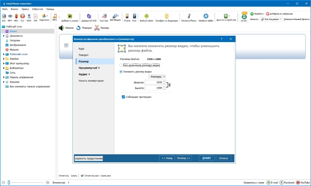The image size is (311, 186).
Task: Select 'Без изменения размера видео' radio
Action: tap(121, 65)
